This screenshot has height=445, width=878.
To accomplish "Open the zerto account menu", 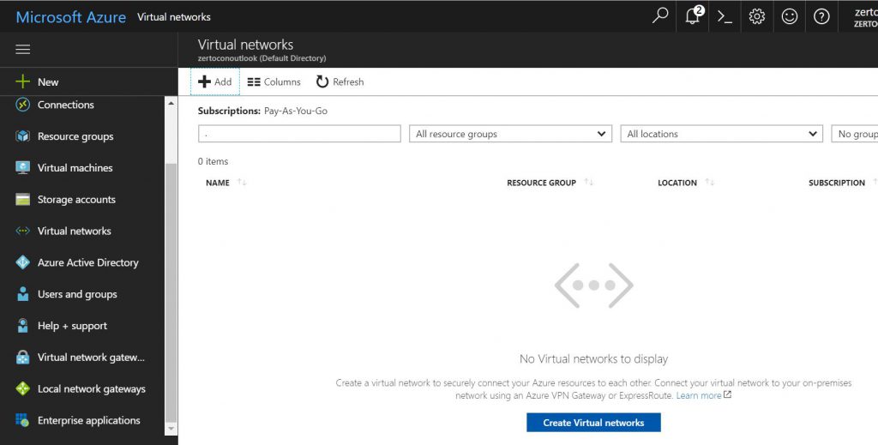I will click(866, 17).
